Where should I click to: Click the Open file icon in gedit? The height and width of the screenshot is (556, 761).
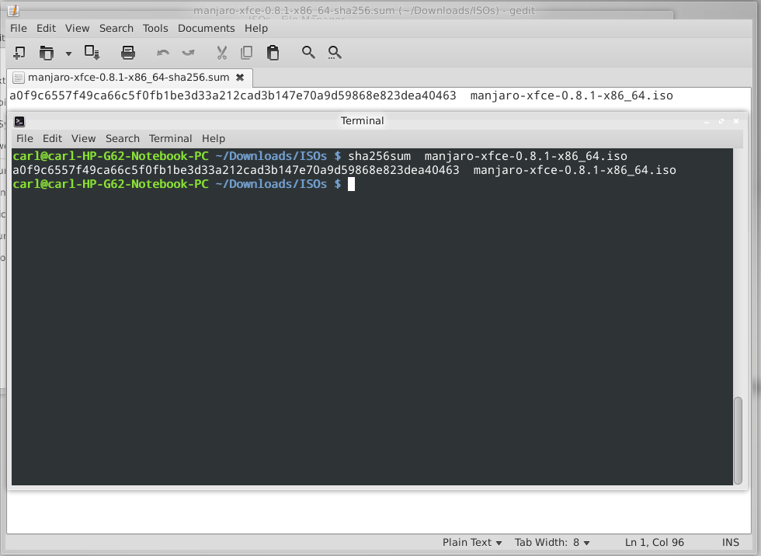coord(47,53)
